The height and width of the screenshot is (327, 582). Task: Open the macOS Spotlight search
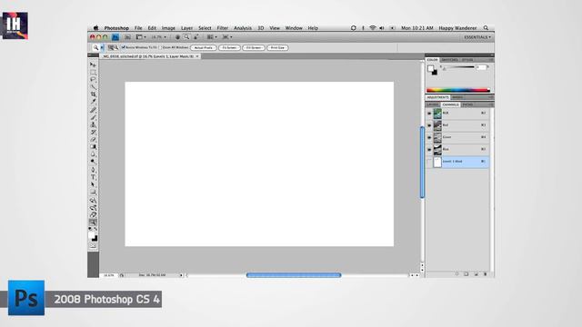pyautogui.click(x=486, y=28)
